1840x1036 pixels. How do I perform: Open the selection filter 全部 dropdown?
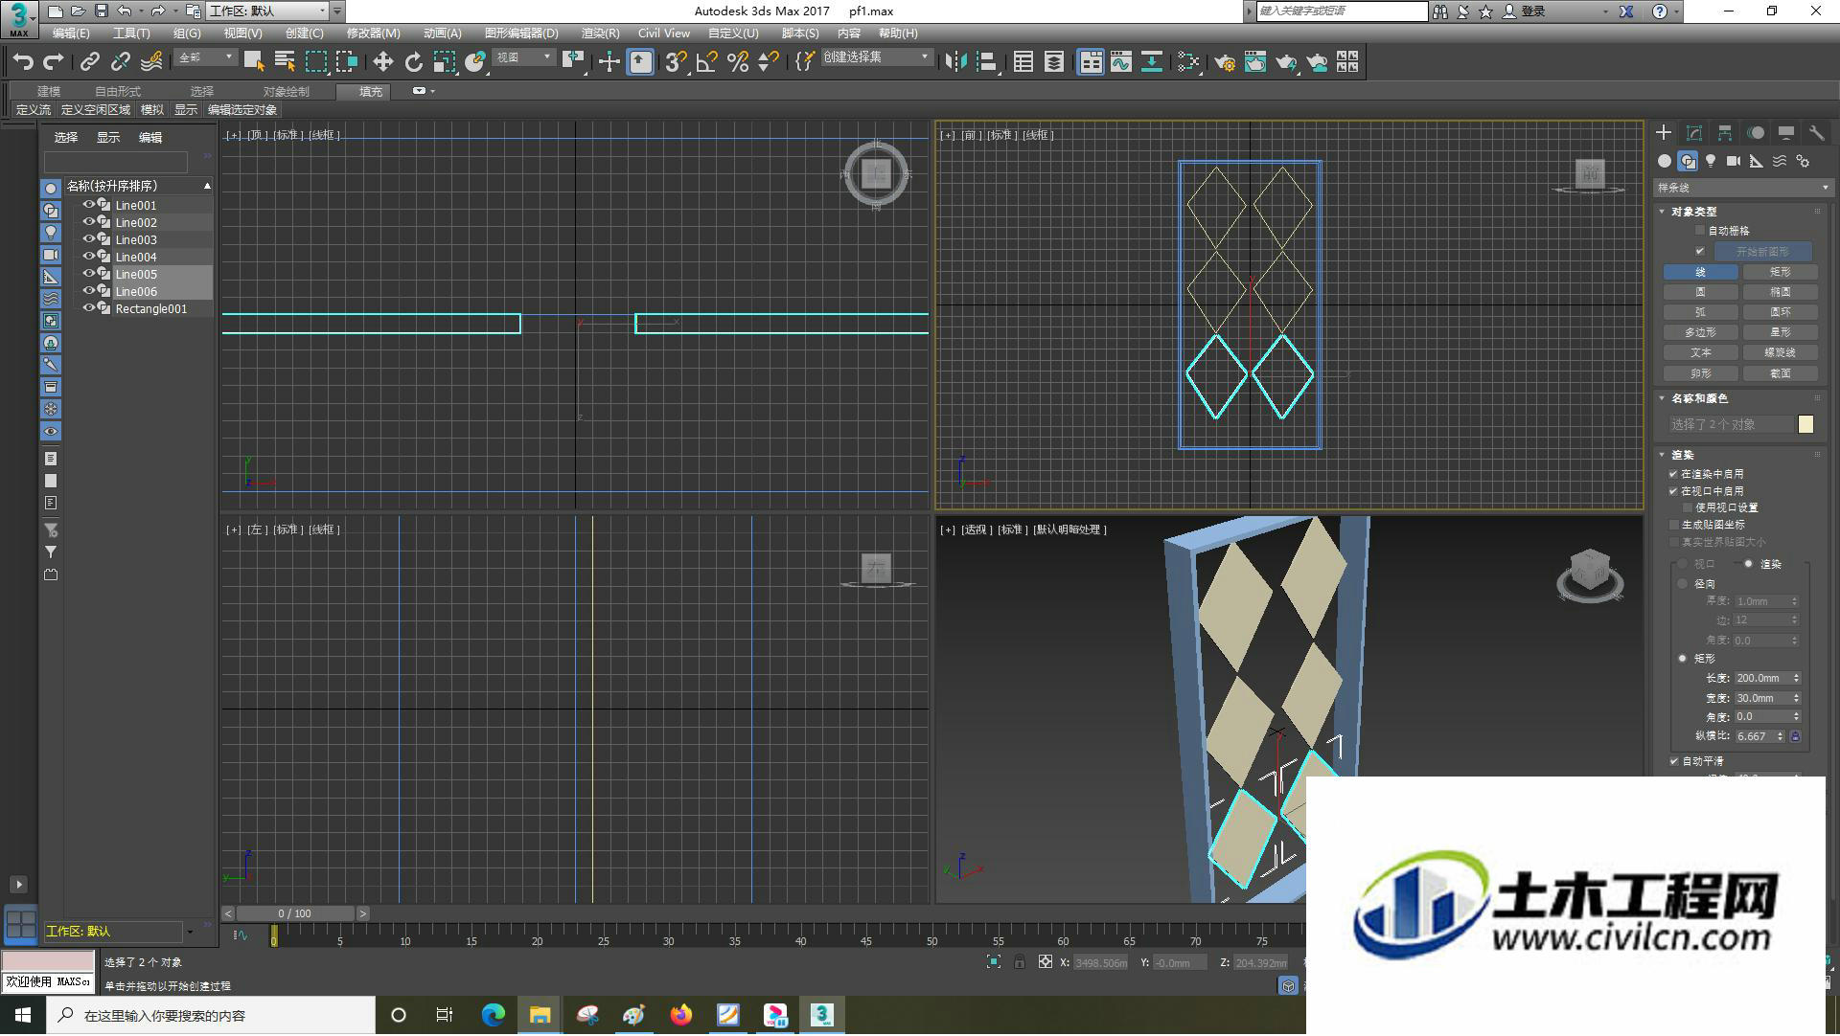205,57
